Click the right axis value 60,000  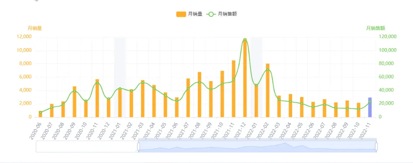tap(387, 77)
